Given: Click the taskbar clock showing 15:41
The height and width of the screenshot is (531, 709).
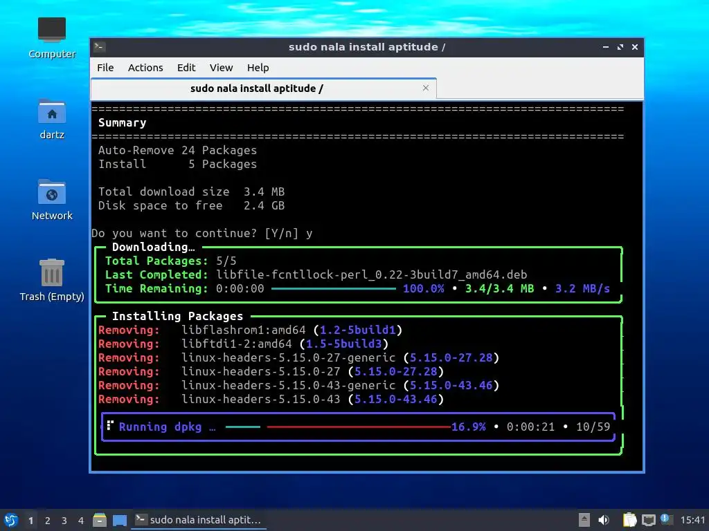Looking at the screenshot, I should click(692, 520).
